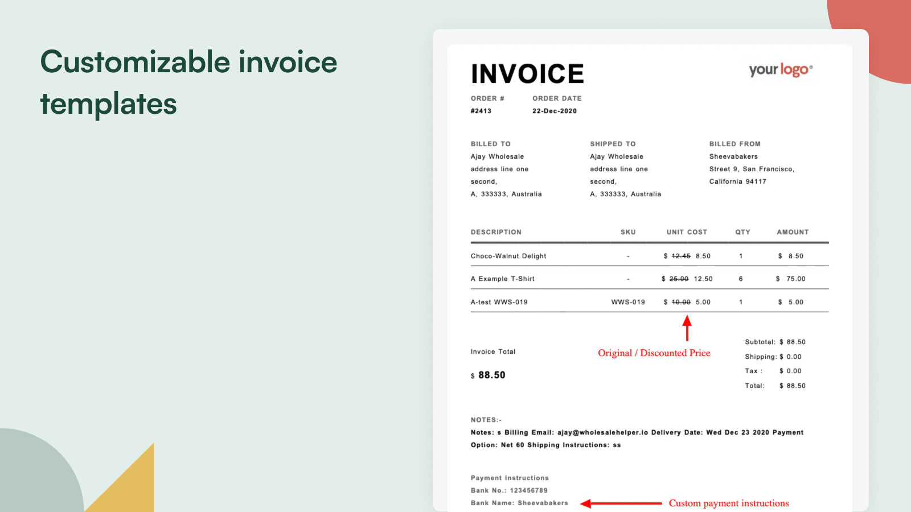
Task: Select struck-through price 25.00
Action: pos(679,279)
